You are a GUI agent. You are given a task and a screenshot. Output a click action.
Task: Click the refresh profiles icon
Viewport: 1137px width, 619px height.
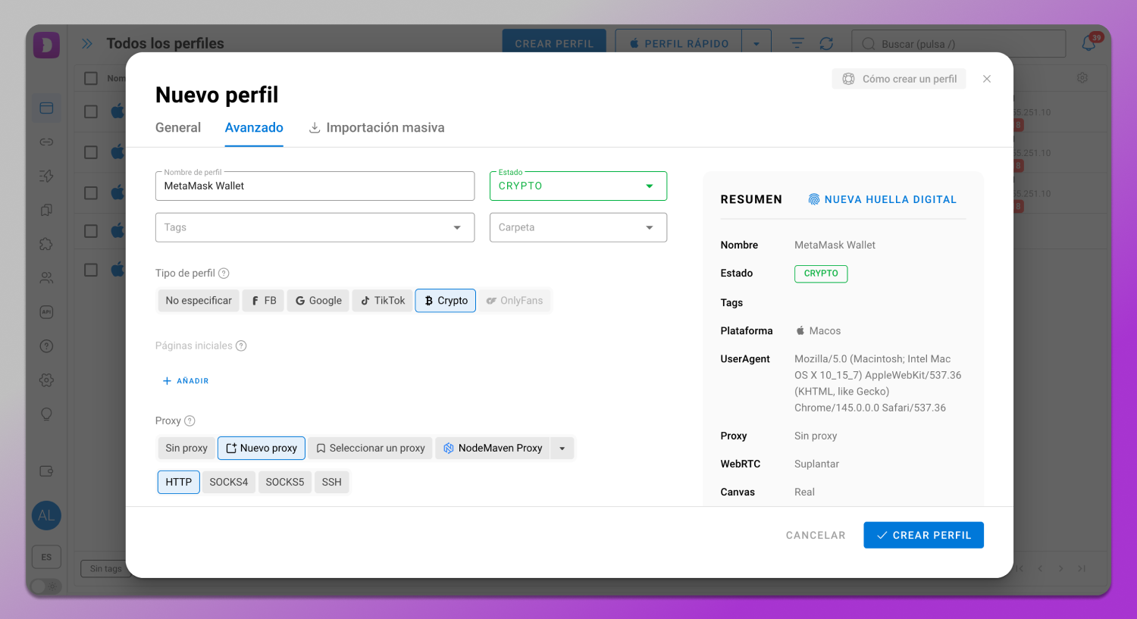click(x=826, y=44)
